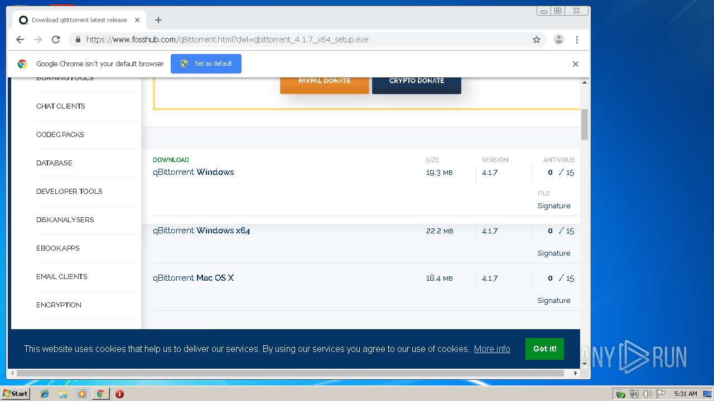Click the red Opera-style taskbar icon
The width and height of the screenshot is (714, 401).
pyautogui.click(x=119, y=394)
